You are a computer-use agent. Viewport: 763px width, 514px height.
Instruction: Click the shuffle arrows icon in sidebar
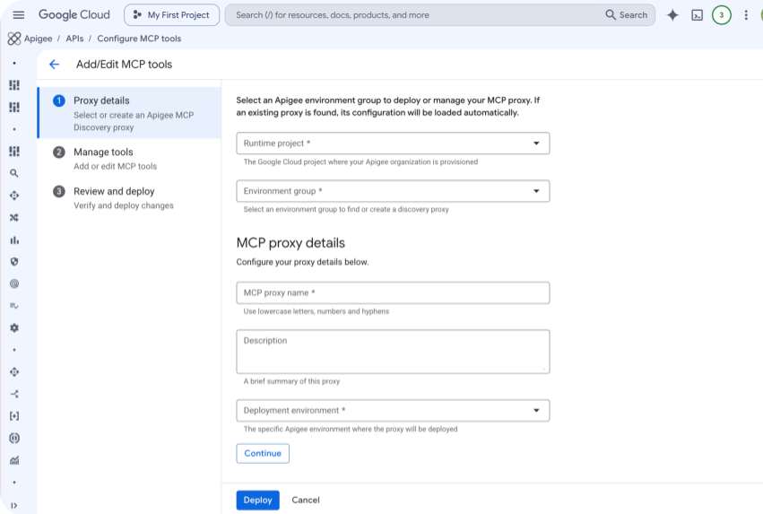pyautogui.click(x=14, y=218)
